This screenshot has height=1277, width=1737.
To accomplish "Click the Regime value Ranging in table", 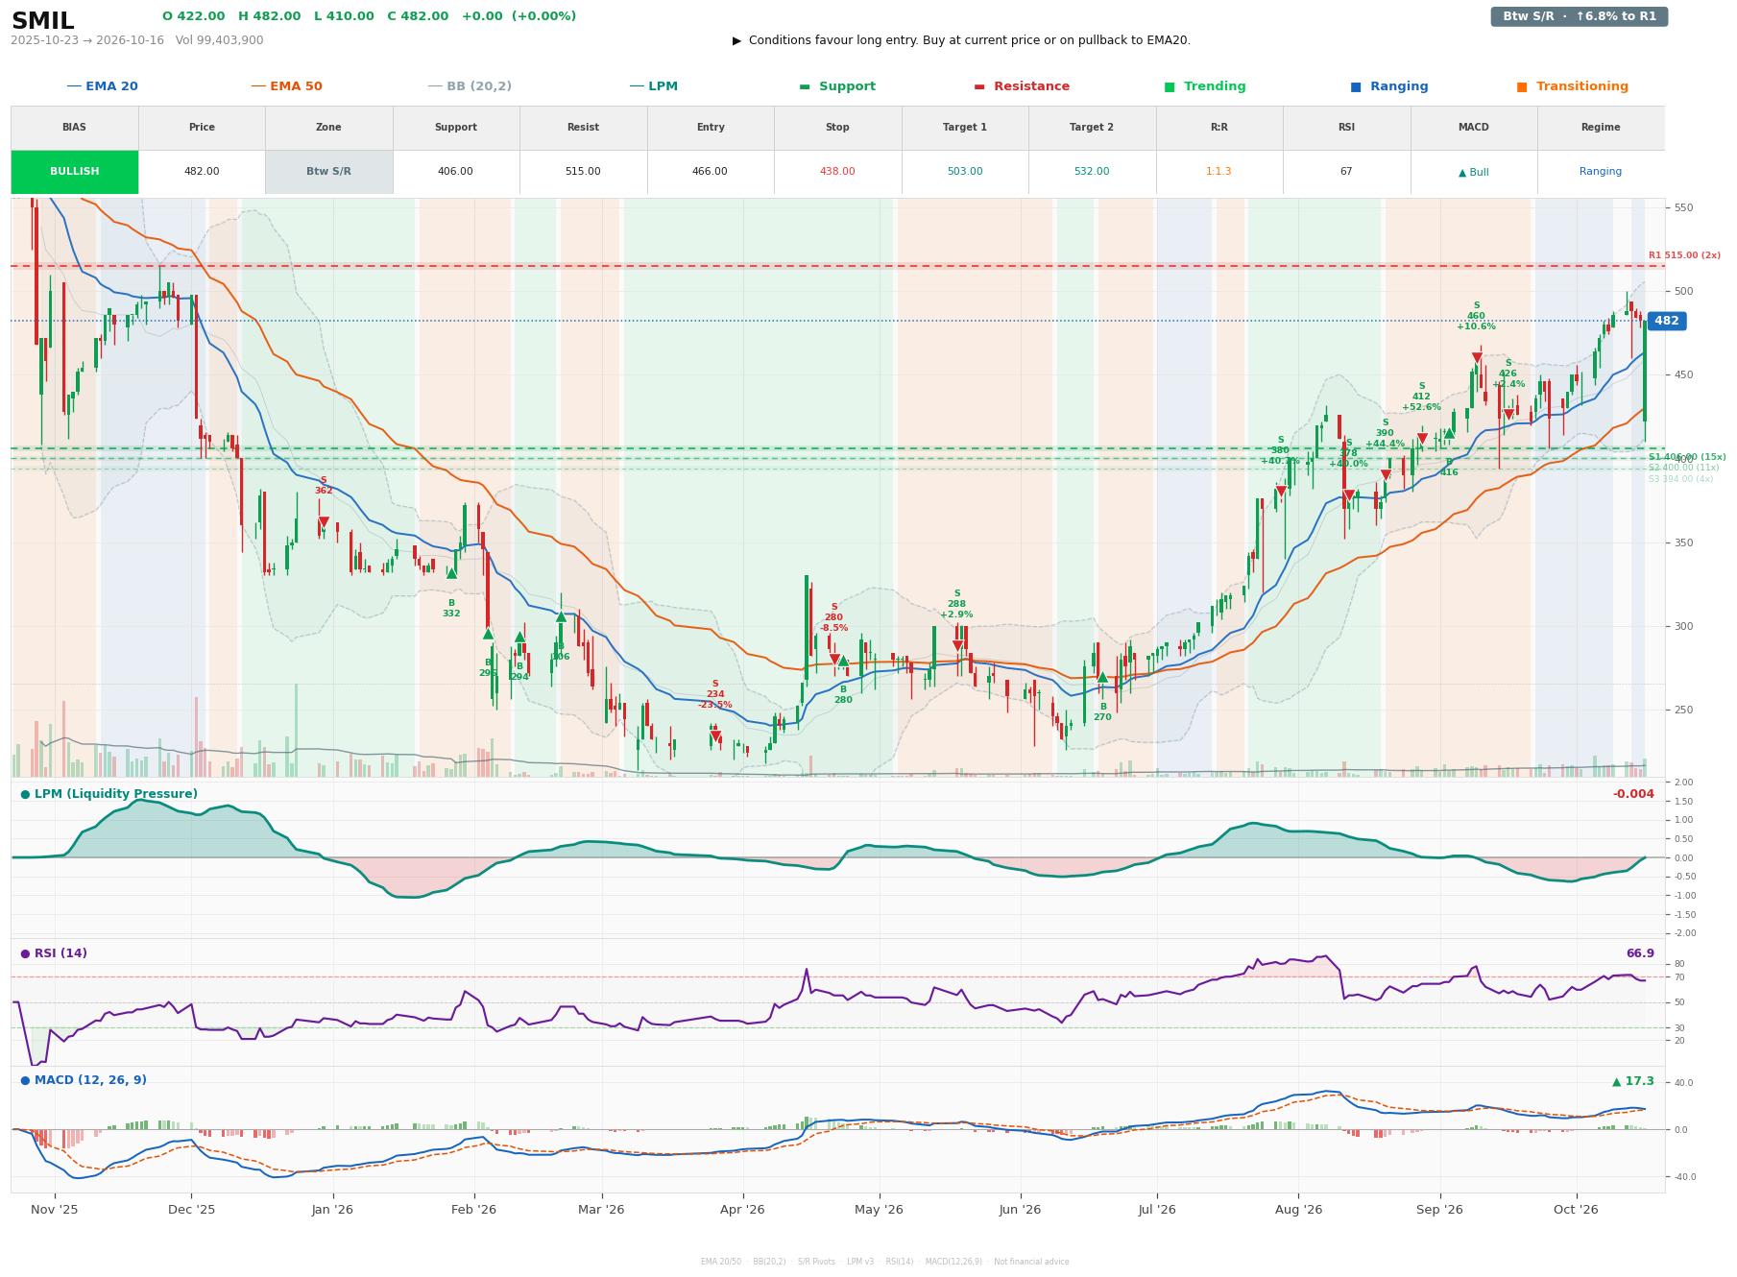I will pyautogui.click(x=1601, y=172).
